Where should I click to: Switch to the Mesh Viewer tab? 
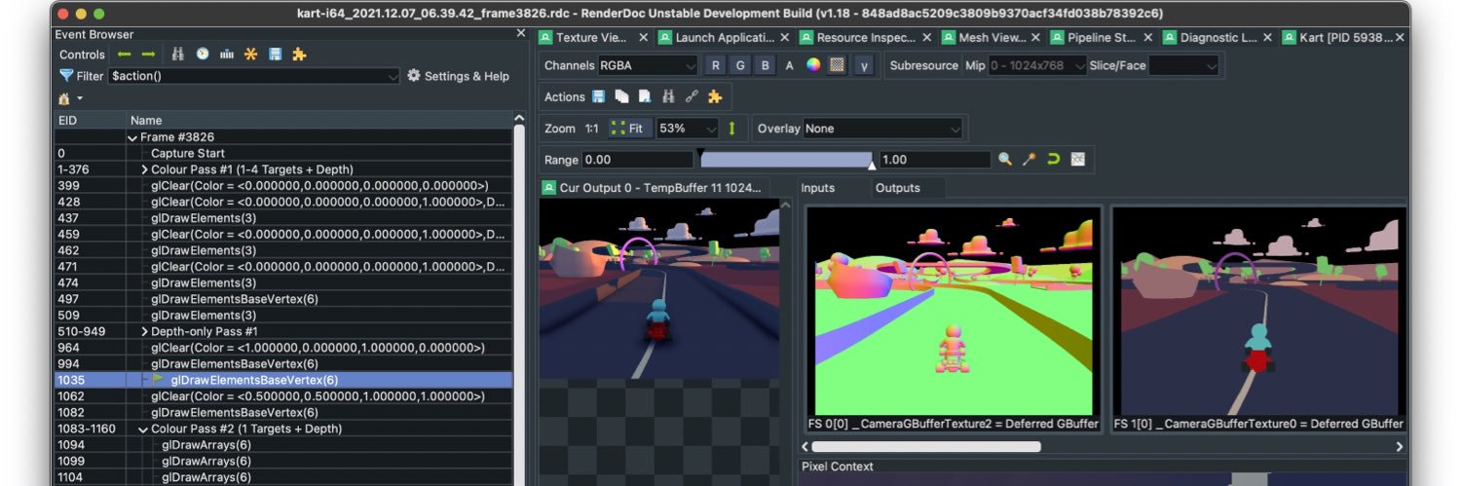pos(989,38)
